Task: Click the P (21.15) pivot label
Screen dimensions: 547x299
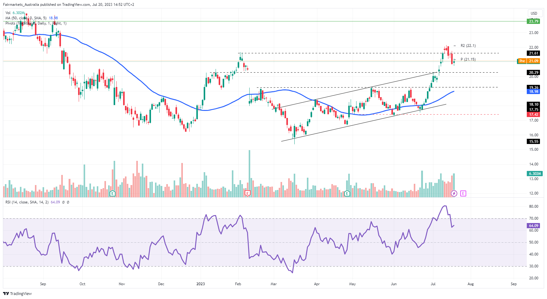Action: pos(468,59)
